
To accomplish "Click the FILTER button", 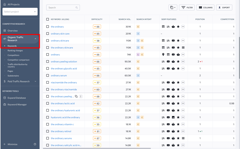I will tap(187, 8).
